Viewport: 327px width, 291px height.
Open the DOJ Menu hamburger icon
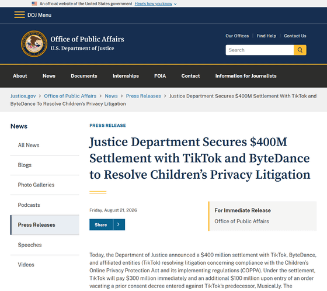click(x=20, y=15)
